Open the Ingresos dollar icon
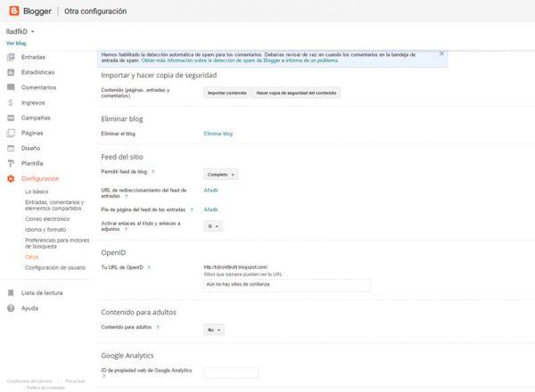 click(11, 102)
